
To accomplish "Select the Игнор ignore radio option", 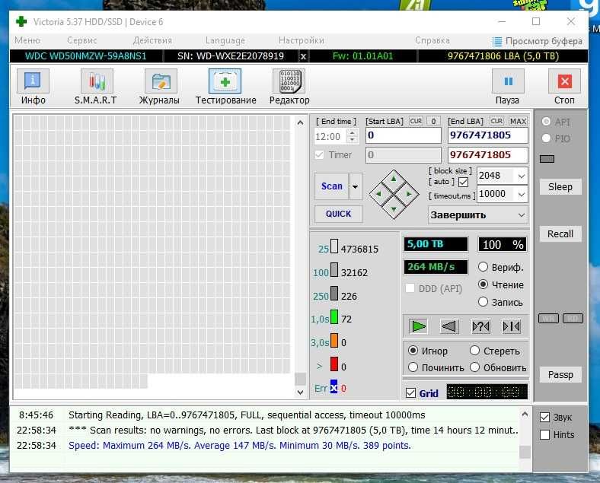I will click(413, 351).
